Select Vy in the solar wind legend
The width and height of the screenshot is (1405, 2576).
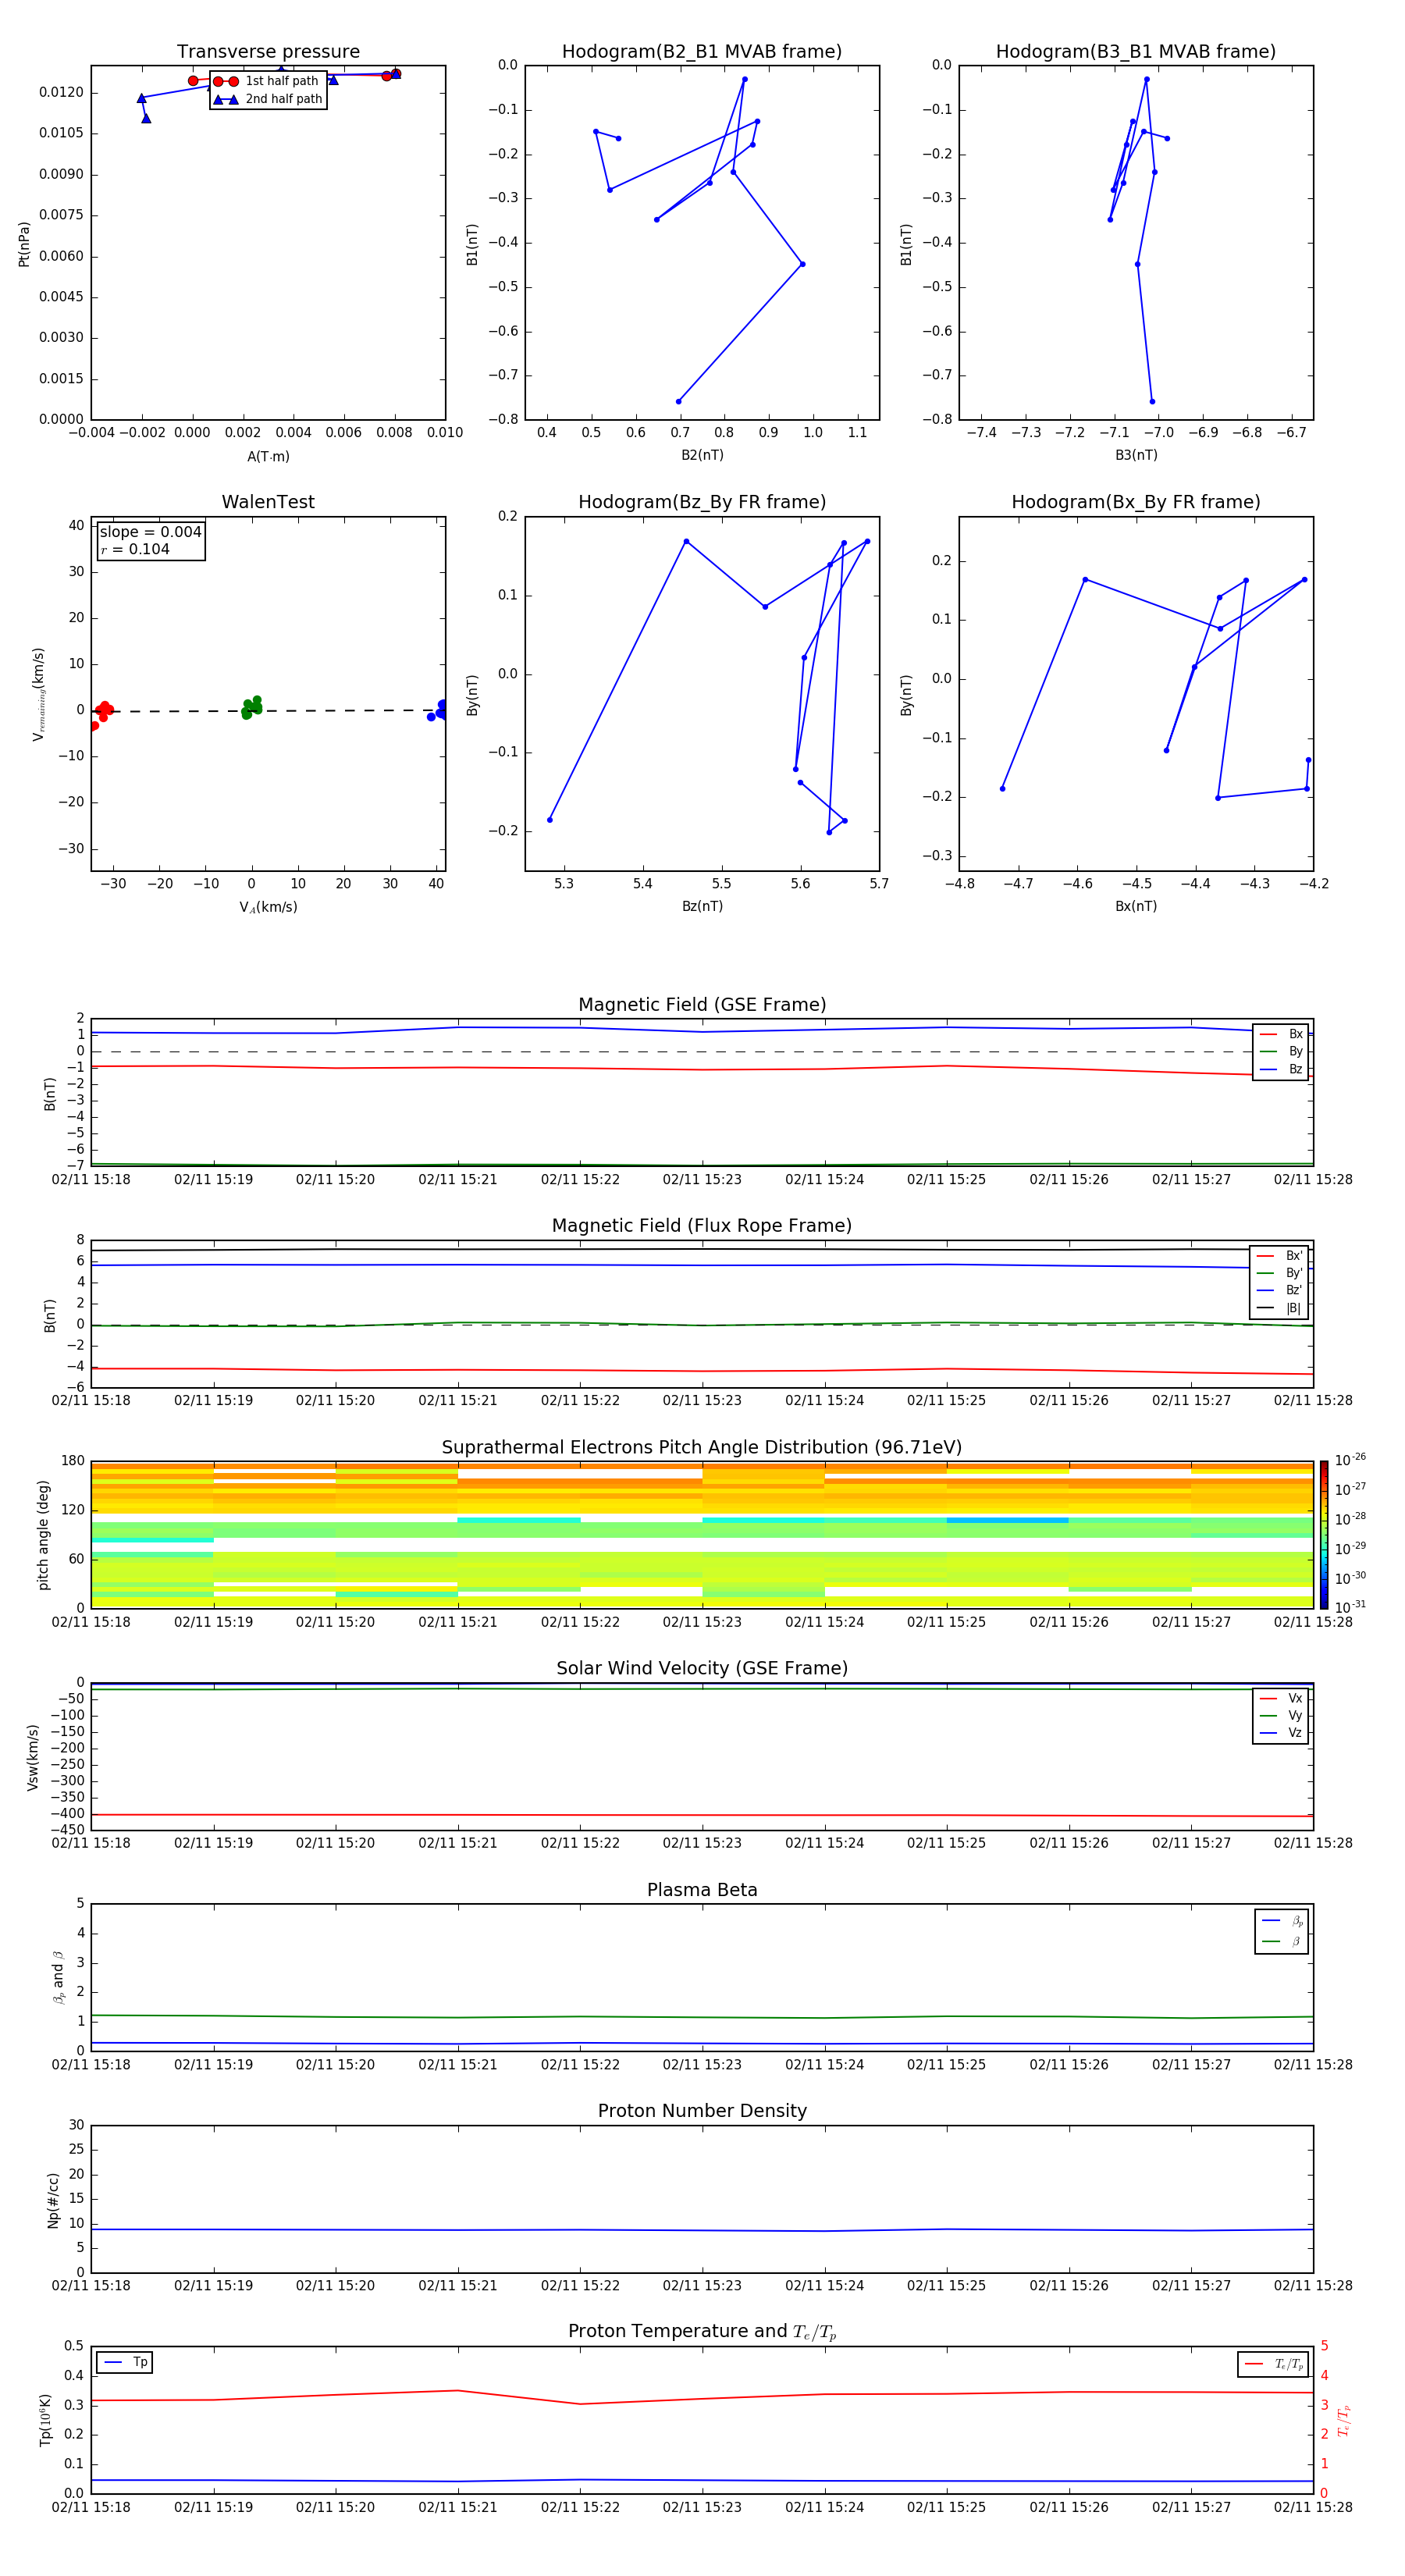click(1281, 1716)
